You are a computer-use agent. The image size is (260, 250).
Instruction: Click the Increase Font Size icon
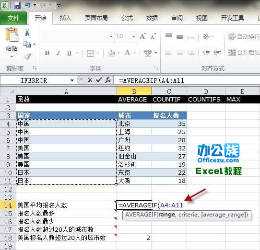(143, 36)
